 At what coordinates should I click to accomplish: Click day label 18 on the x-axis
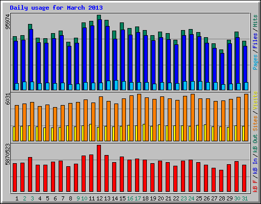(x=145, y=198)
